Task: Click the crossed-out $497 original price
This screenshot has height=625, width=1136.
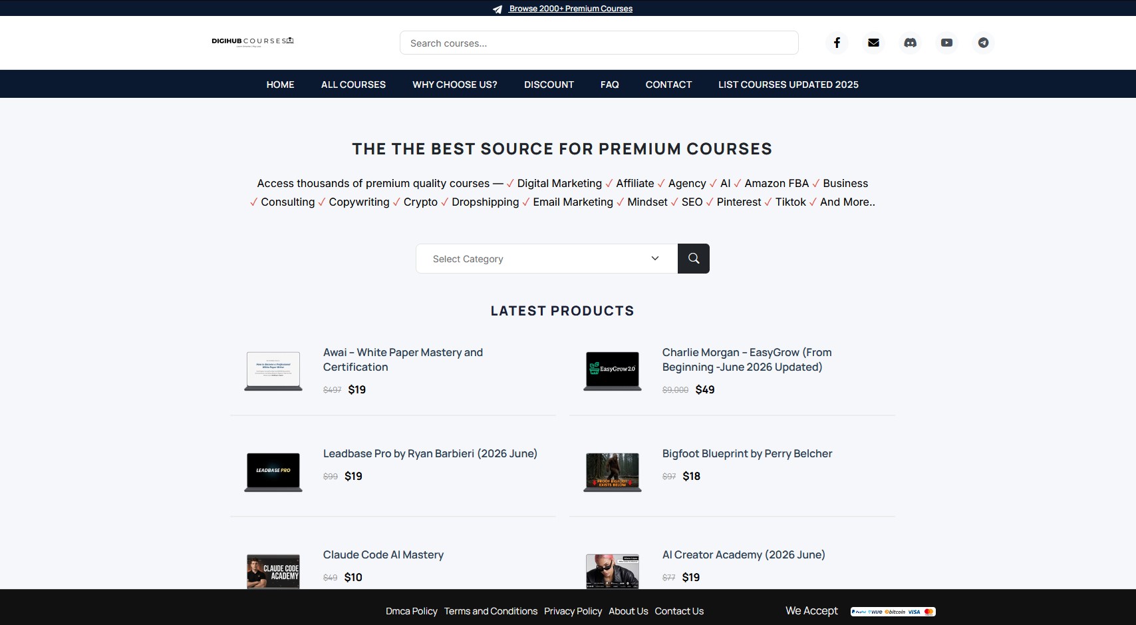Action: (x=332, y=390)
